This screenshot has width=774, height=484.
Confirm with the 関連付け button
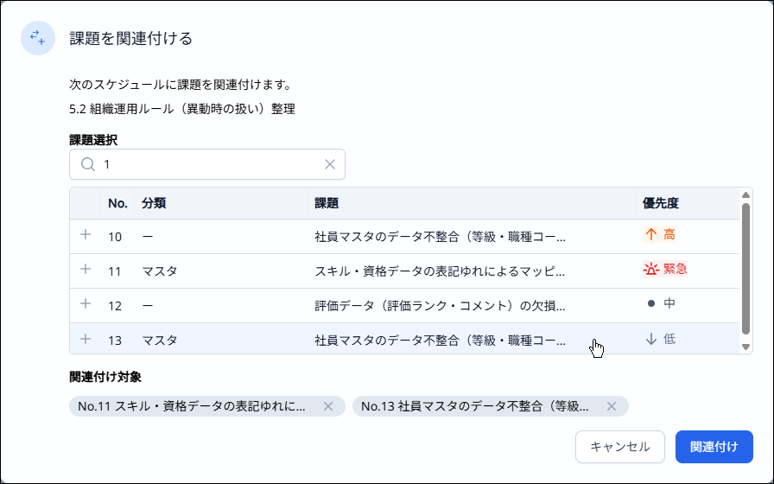714,447
